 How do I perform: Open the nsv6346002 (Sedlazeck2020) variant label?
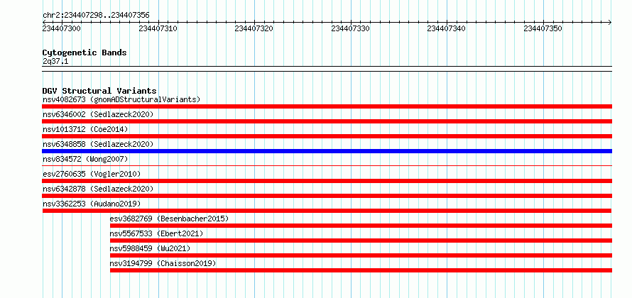click(x=98, y=114)
